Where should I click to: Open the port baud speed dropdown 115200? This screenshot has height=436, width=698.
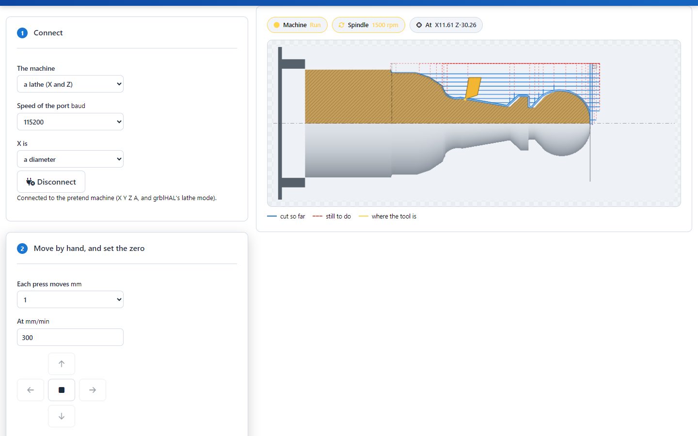(70, 122)
